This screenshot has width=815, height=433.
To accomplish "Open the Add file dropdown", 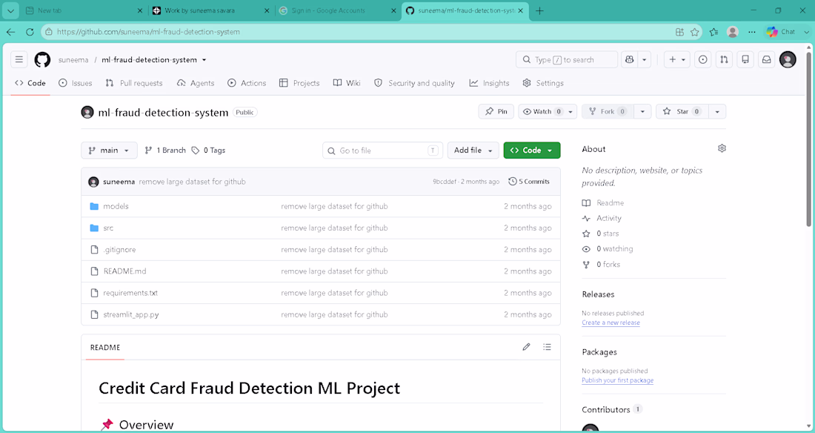I will pos(473,150).
